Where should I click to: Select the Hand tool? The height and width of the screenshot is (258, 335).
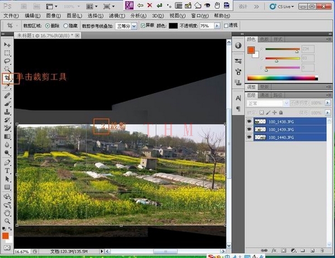coord(7,213)
